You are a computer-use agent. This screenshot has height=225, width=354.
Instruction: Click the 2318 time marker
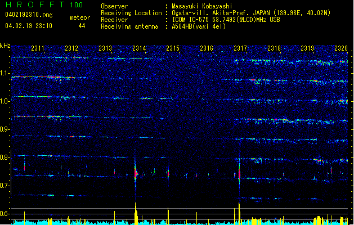coord(274,48)
